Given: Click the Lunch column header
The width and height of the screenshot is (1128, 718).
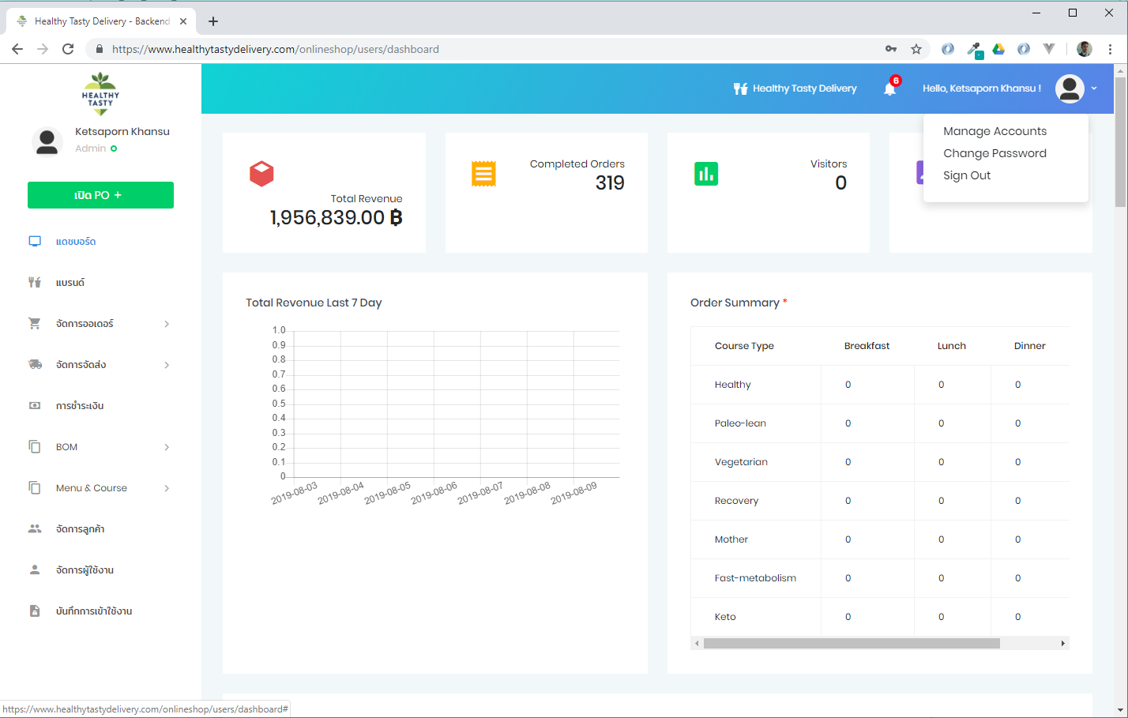Looking at the screenshot, I should pos(952,346).
